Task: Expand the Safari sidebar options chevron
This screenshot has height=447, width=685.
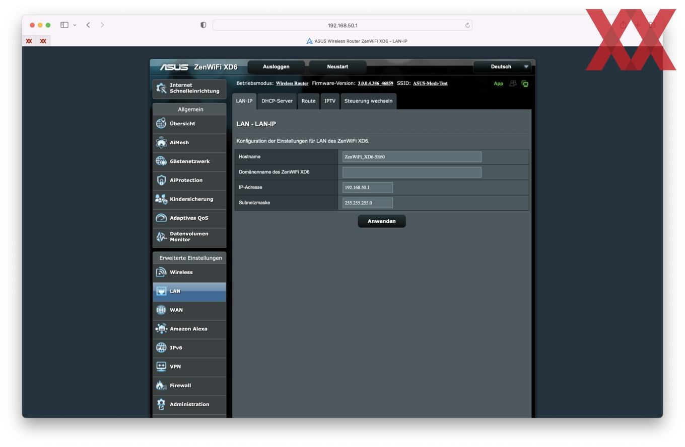Action: click(75, 25)
